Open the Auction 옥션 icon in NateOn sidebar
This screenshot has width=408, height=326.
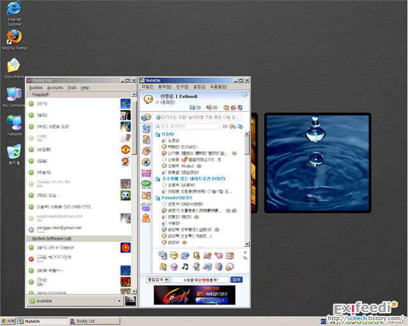pyautogui.click(x=146, y=207)
